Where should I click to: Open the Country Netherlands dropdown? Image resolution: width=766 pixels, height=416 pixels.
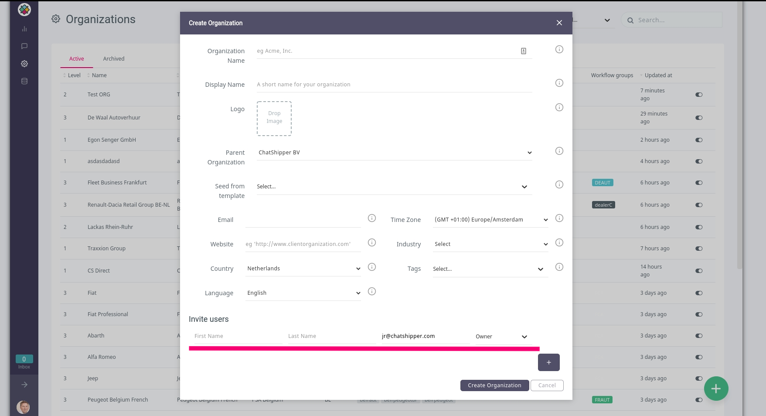point(303,269)
